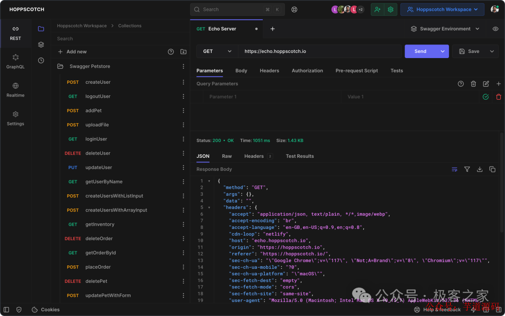The image size is (505, 316).
Task: Focus the request URL field
Action: click(320, 51)
